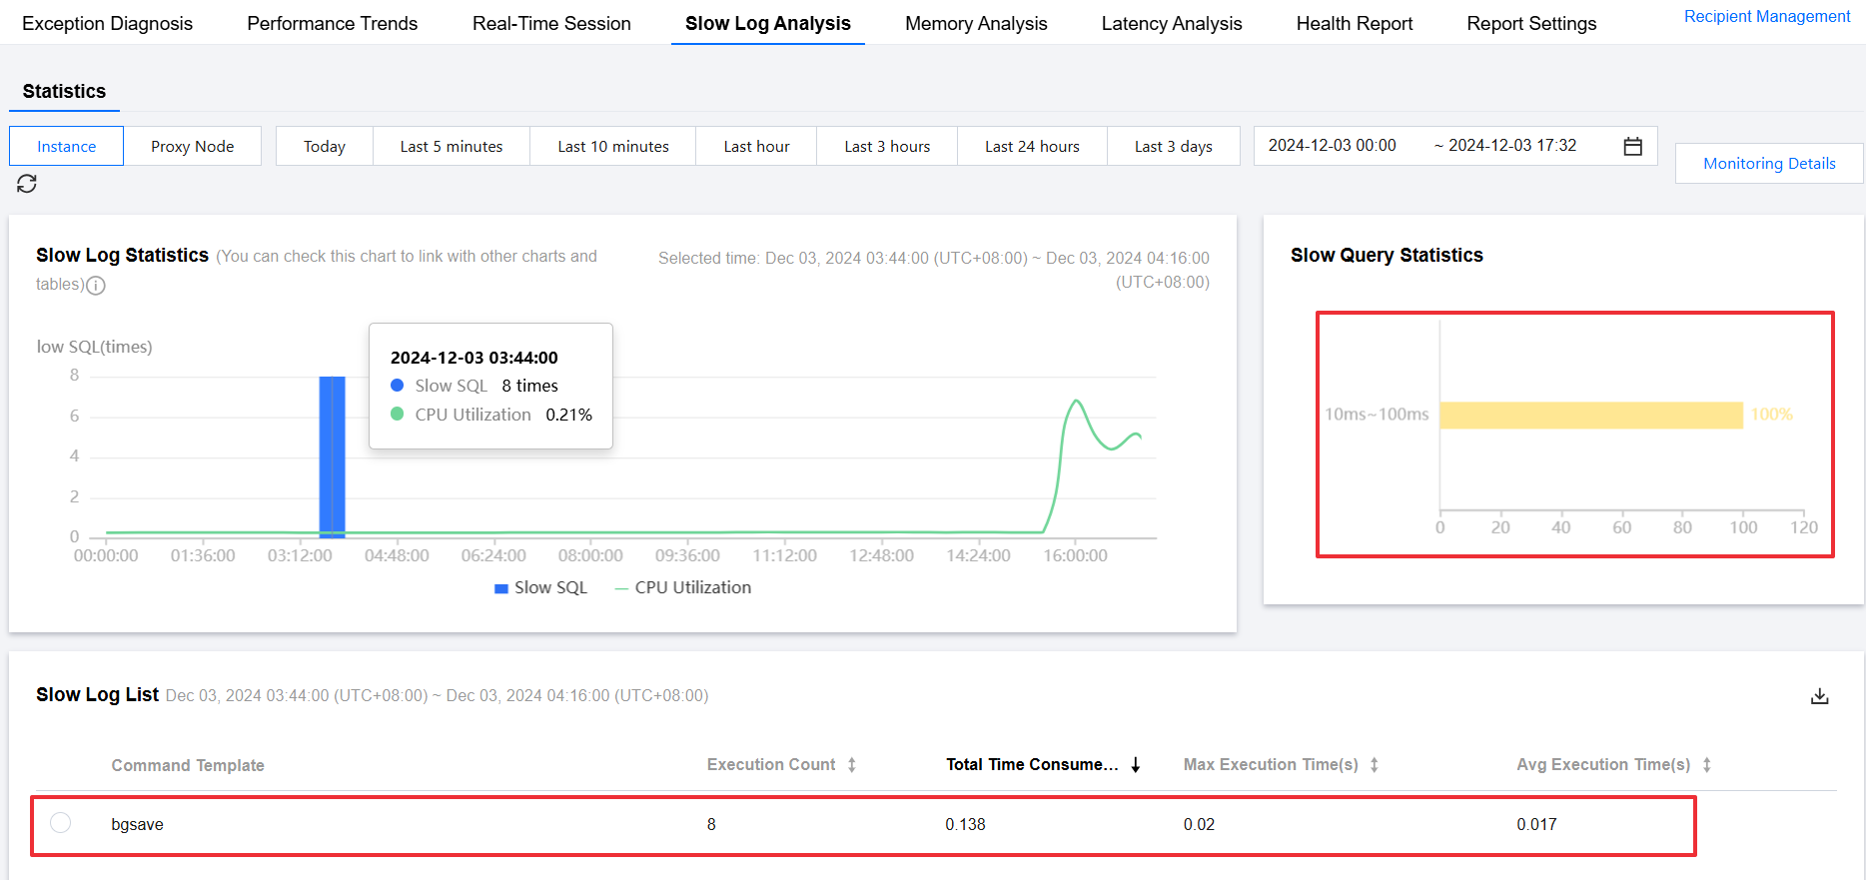Sort by Avg Execution Time column
Screen dimensions: 1866x880
tap(1707, 765)
